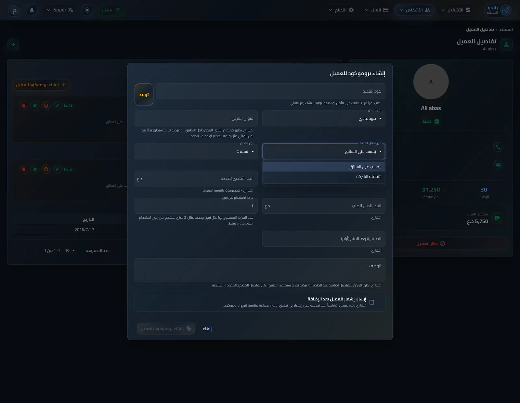520x403 pixels.
Task: Click pagination next page arrow
Action: [x=24, y=250]
